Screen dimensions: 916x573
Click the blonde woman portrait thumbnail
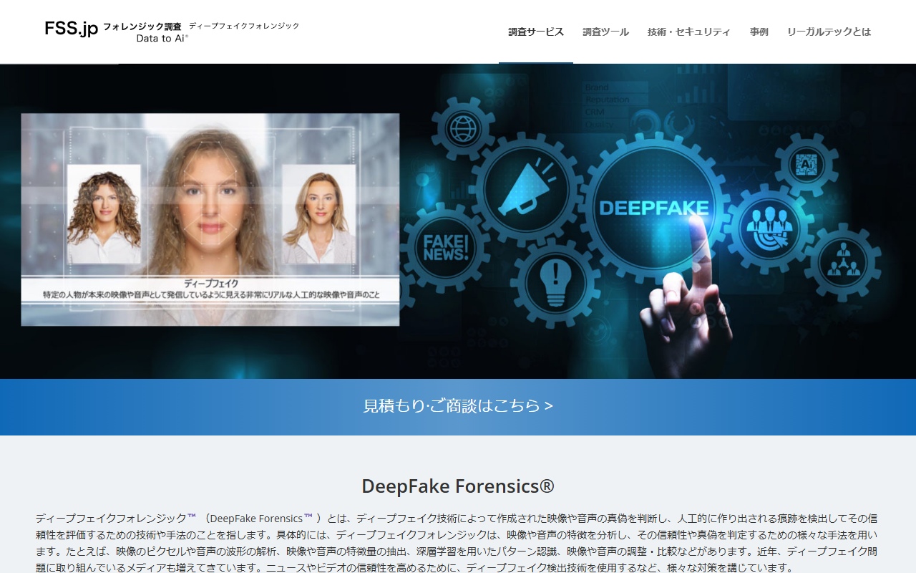(318, 214)
